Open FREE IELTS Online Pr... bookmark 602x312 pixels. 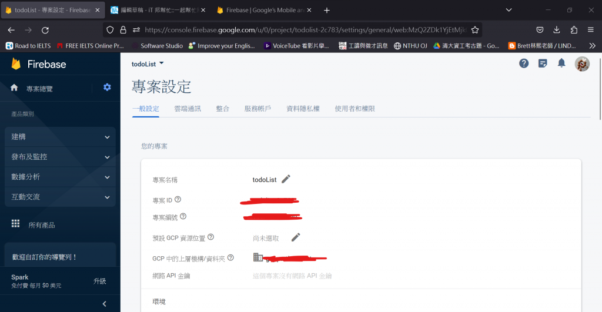click(x=90, y=46)
